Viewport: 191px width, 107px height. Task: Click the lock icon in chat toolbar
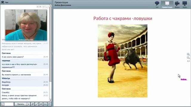[45, 104]
